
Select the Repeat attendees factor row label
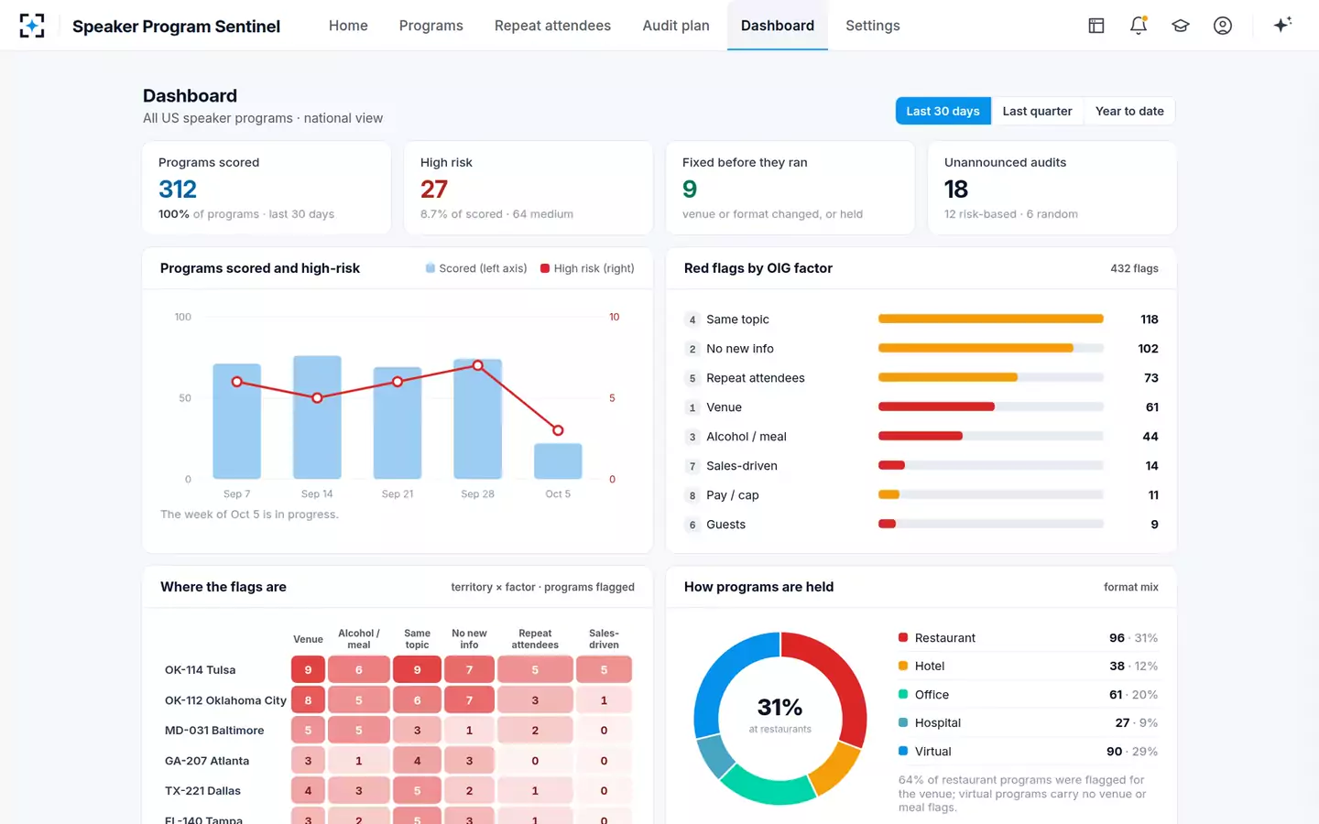(x=756, y=378)
